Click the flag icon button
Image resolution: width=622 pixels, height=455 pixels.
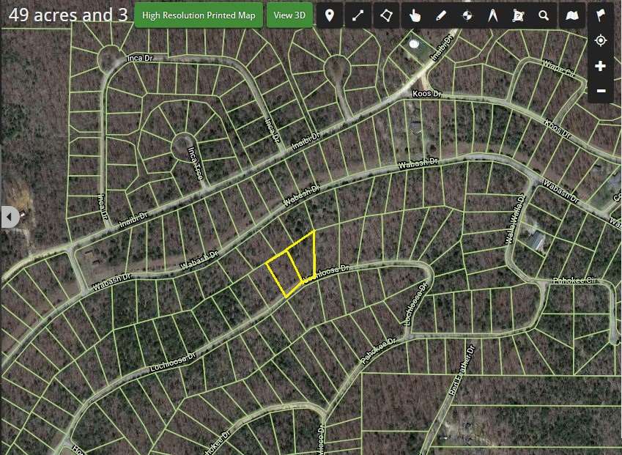(601, 15)
